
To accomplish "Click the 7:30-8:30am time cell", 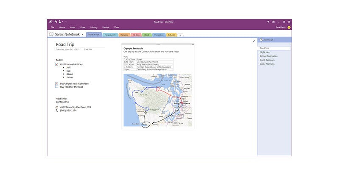I will coord(130,59).
